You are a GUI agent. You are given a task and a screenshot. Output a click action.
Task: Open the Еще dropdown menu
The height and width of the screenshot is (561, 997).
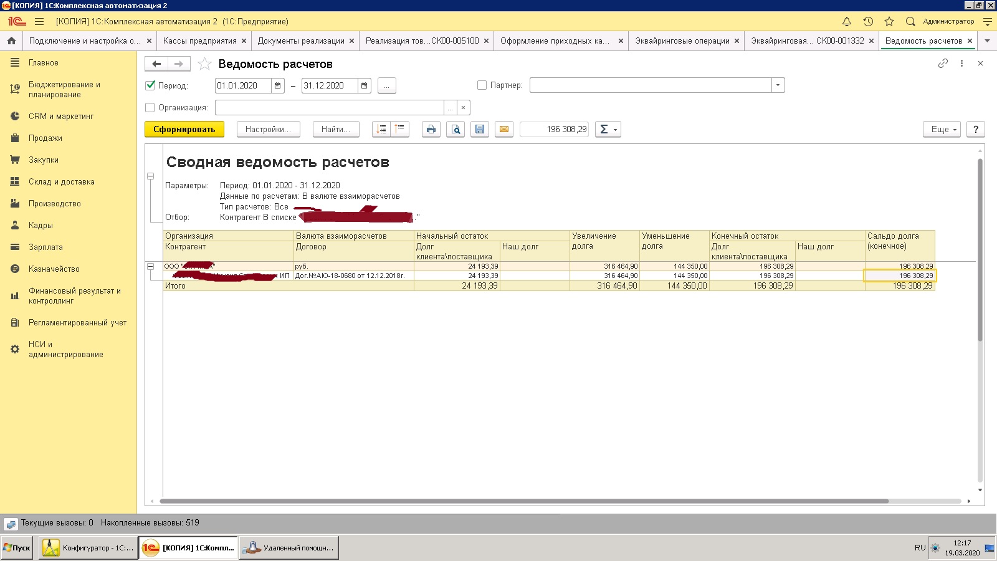coord(942,129)
